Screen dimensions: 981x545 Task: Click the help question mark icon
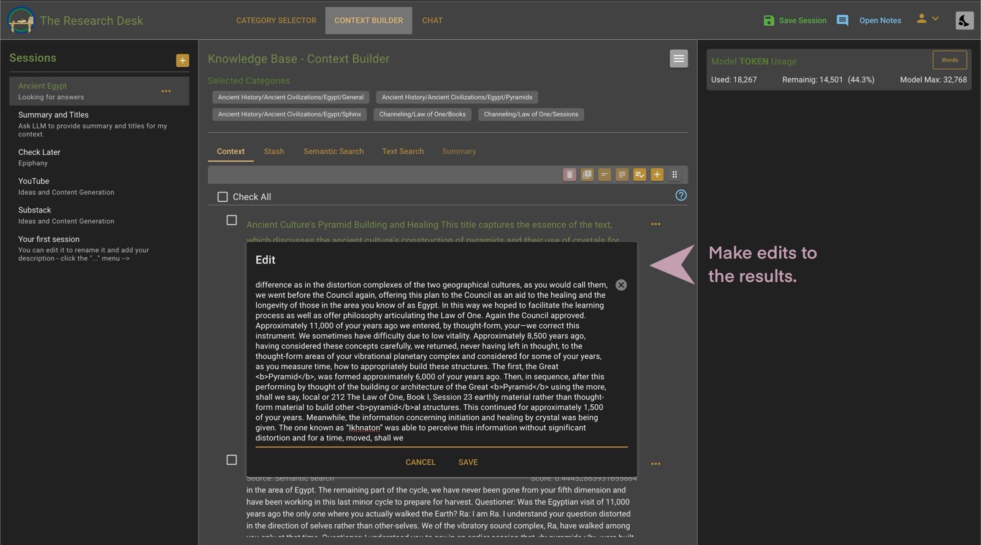click(x=681, y=195)
